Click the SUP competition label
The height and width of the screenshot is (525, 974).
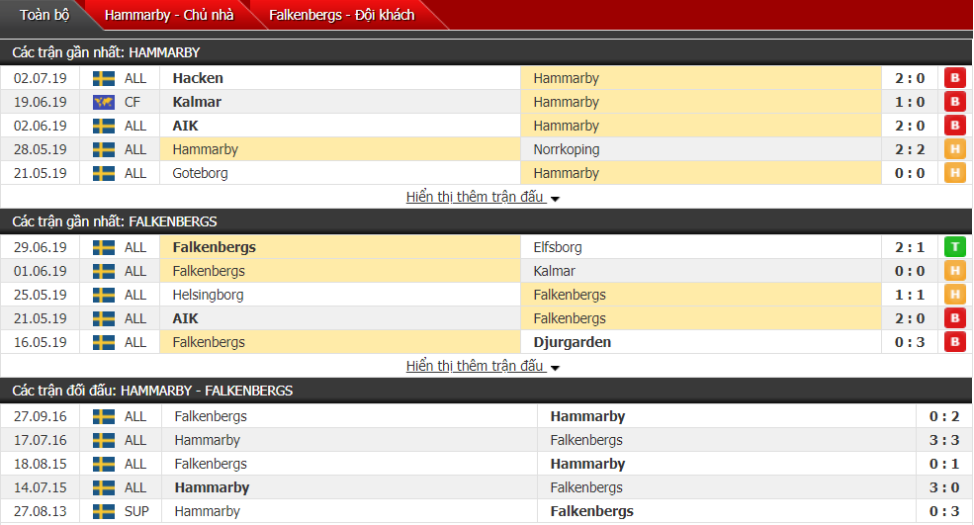tap(136, 511)
